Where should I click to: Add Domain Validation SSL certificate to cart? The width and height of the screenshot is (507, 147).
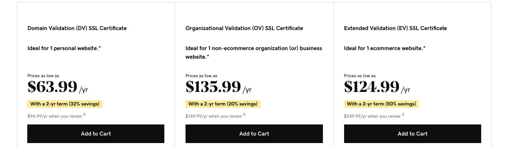[x=96, y=134]
